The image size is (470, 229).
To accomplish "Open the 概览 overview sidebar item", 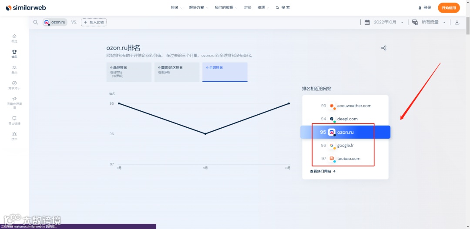I will 14,38.
